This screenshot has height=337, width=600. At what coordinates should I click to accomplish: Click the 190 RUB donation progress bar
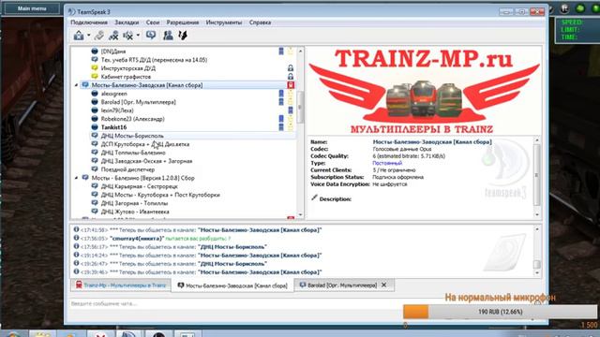coord(500,312)
